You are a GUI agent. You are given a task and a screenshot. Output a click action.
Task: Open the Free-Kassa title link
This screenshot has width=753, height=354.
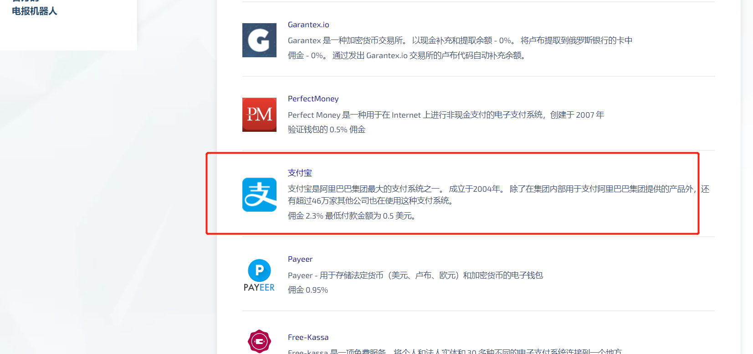coord(308,337)
